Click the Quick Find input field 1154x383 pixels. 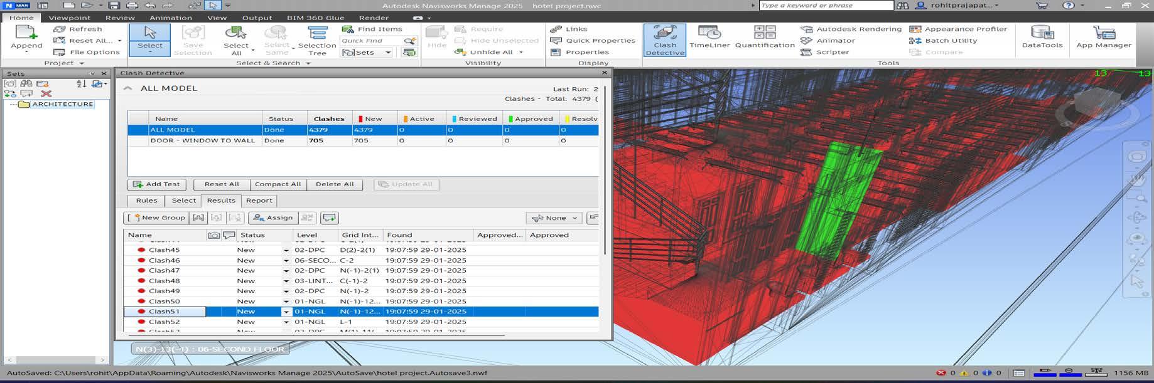[x=370, y=41]
